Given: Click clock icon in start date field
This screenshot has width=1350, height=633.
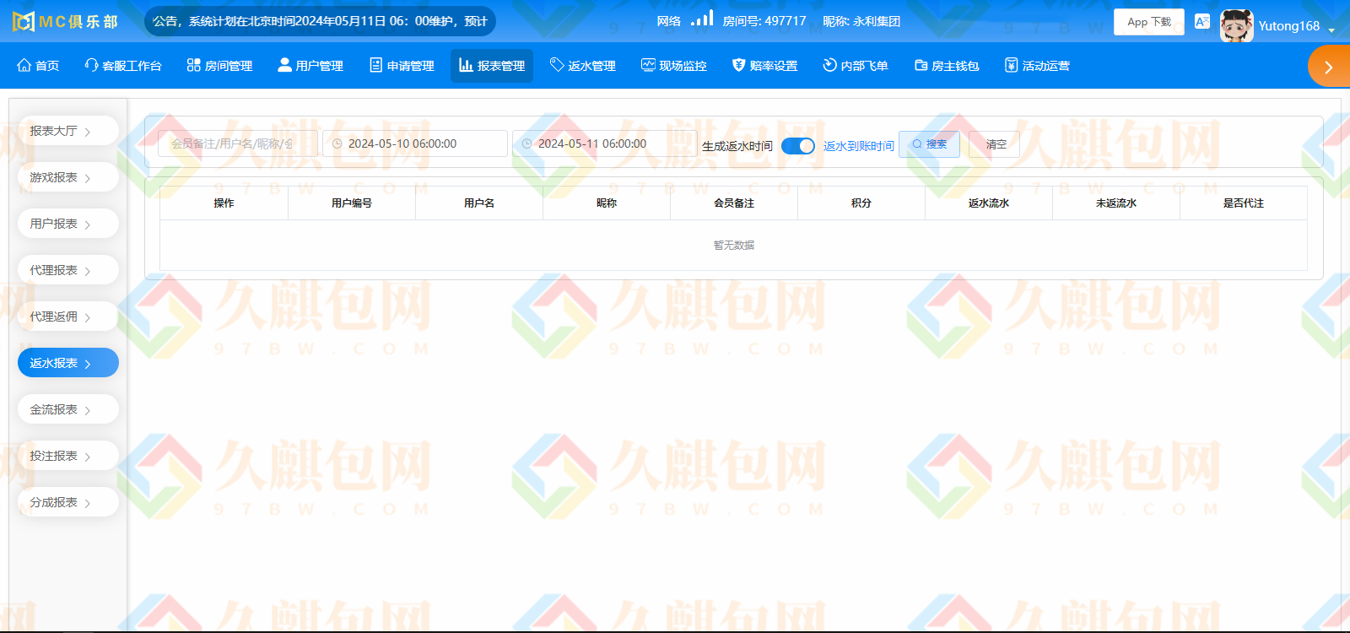Looking at the screenshot, I should click(337, 143).
